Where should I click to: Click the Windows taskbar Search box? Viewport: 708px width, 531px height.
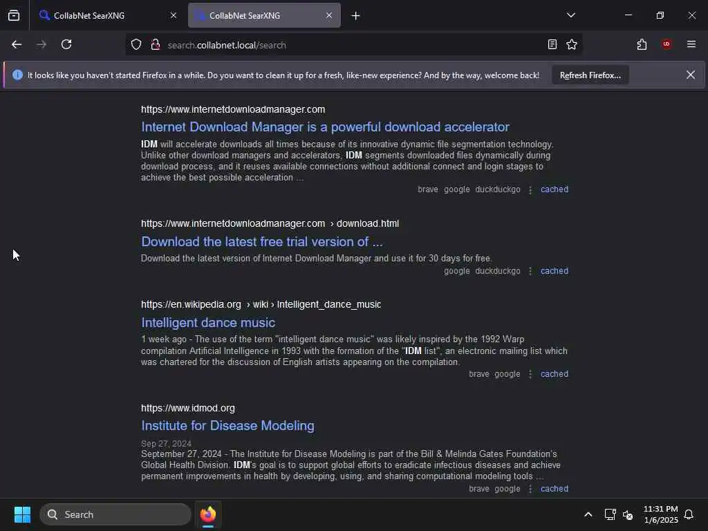tap(115, 514)
